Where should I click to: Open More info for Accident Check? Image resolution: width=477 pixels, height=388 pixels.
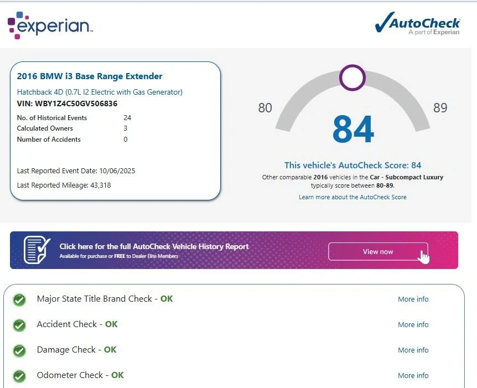[x=413, y=325]
